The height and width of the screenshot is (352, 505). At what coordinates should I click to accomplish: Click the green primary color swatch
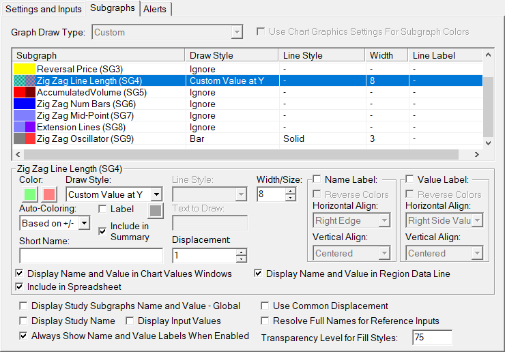29,194
